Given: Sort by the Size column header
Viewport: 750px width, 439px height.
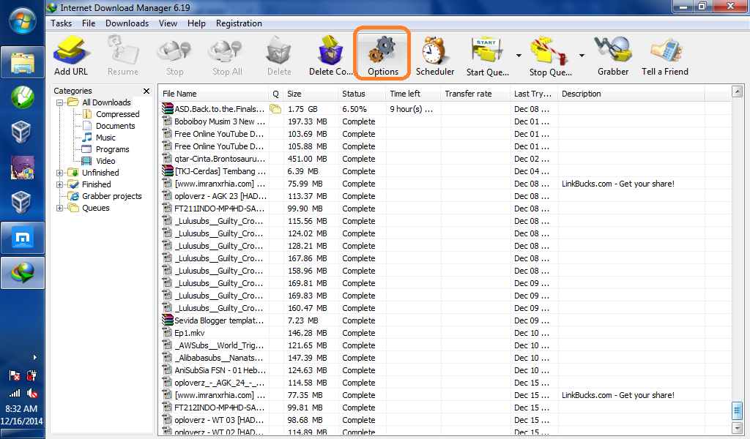Looking at the screenshot, I should (311, 94).
